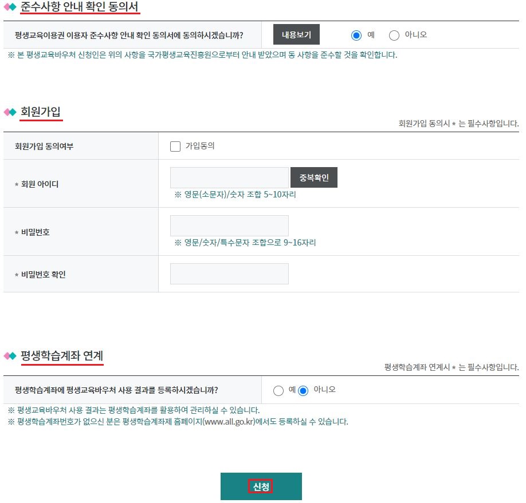
Task: Click the 신청 submit button at the bottom
Action: point(261,485)
